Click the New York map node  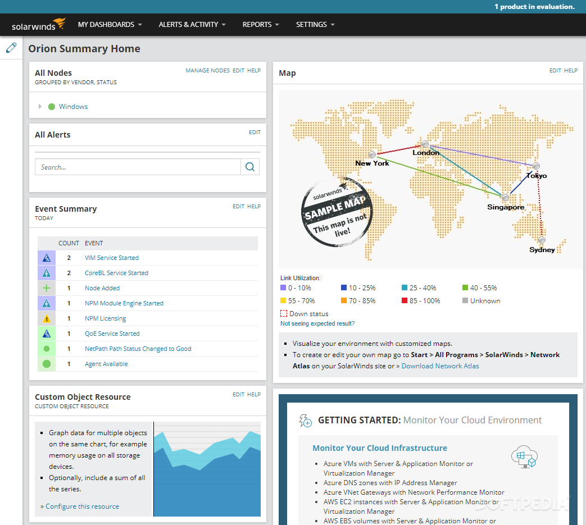click(x=373, y=154)
